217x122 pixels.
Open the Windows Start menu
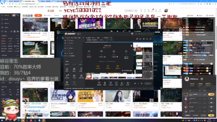(2, 120)
